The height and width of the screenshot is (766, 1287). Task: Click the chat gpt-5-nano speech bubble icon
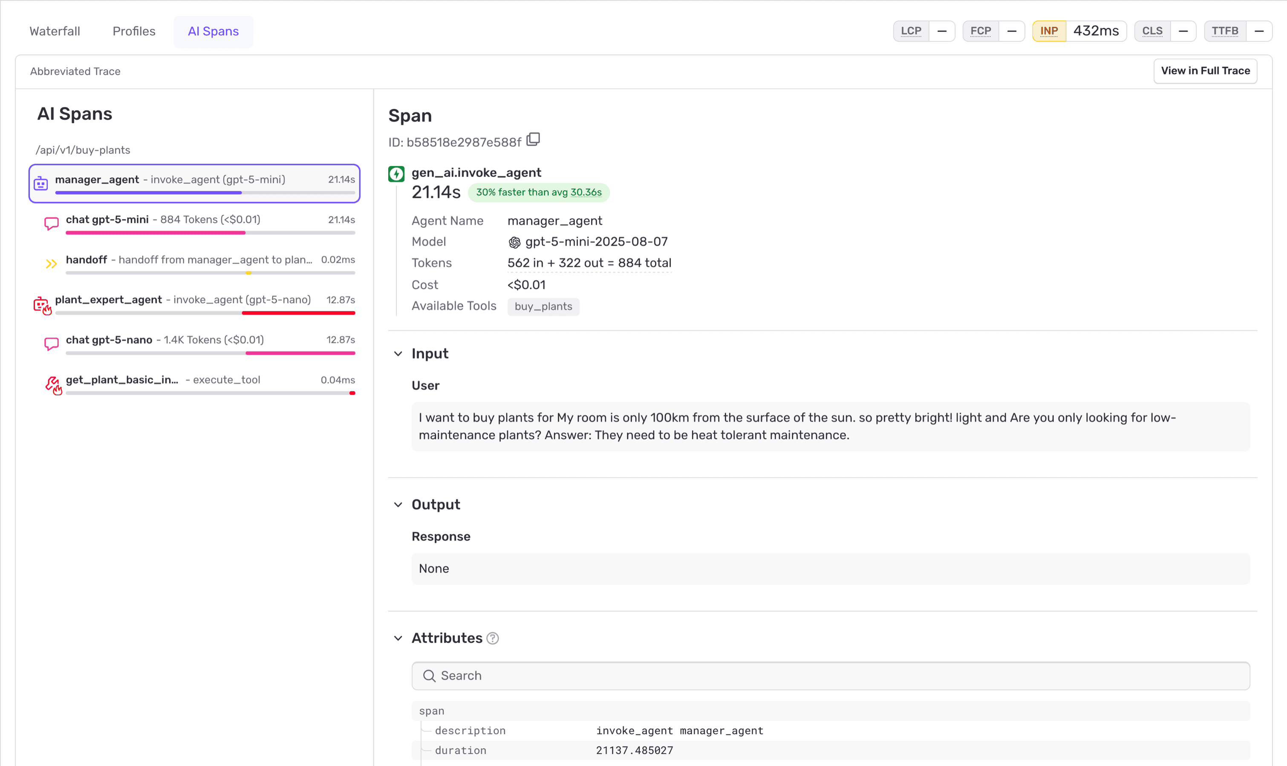click(51, 344)
